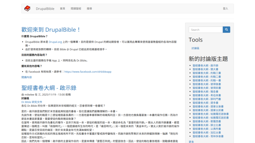Go to 首頁 in the navbar
The width and height of the screenshot is (255, 143).
(62, 9)
